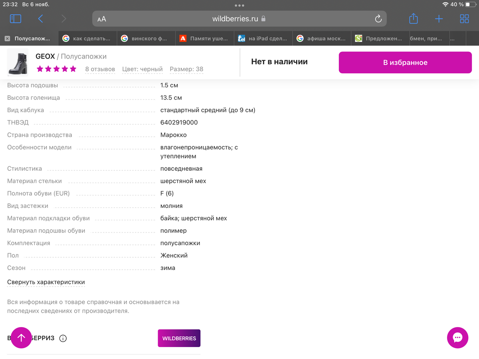Open the tab overflow ellipsis

(x=452, y=39)
